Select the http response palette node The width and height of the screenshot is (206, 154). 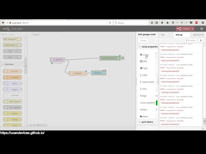coord(12,39)
